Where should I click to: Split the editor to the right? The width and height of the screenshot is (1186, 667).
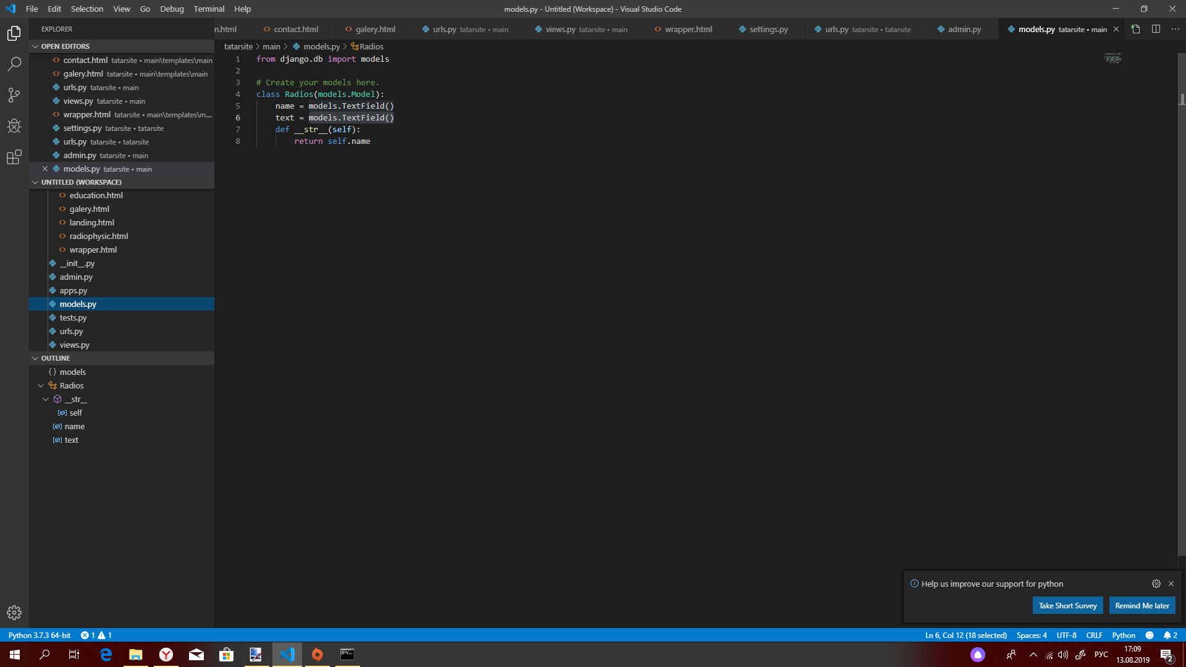click(x=1156, y=29)
